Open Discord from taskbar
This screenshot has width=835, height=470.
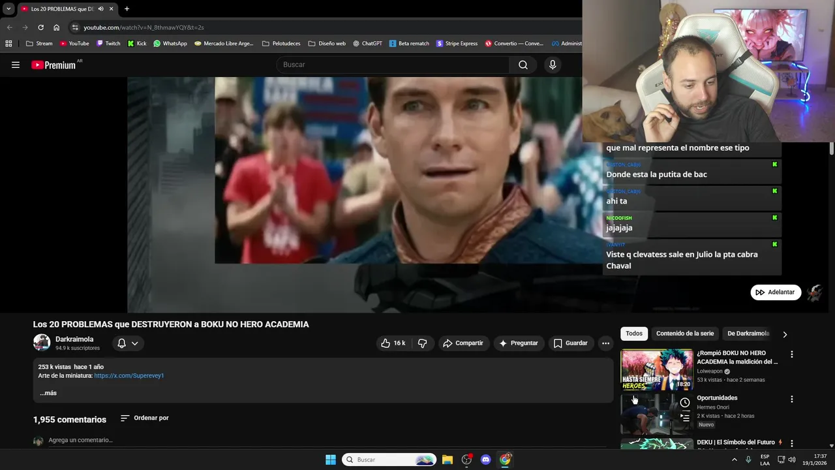pos(485,460)
